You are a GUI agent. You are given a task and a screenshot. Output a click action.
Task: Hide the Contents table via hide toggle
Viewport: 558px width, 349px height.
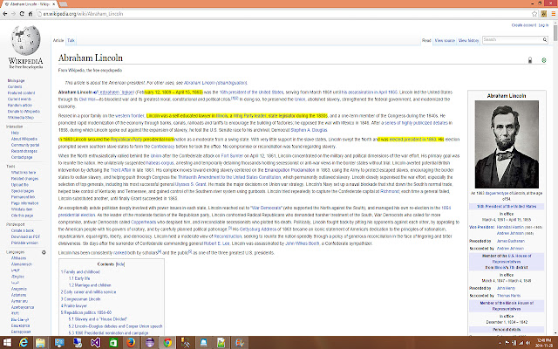[120, 264]
